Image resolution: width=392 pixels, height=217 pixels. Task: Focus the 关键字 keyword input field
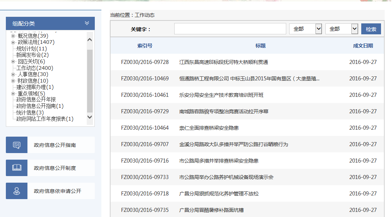[x=230, y=29]
